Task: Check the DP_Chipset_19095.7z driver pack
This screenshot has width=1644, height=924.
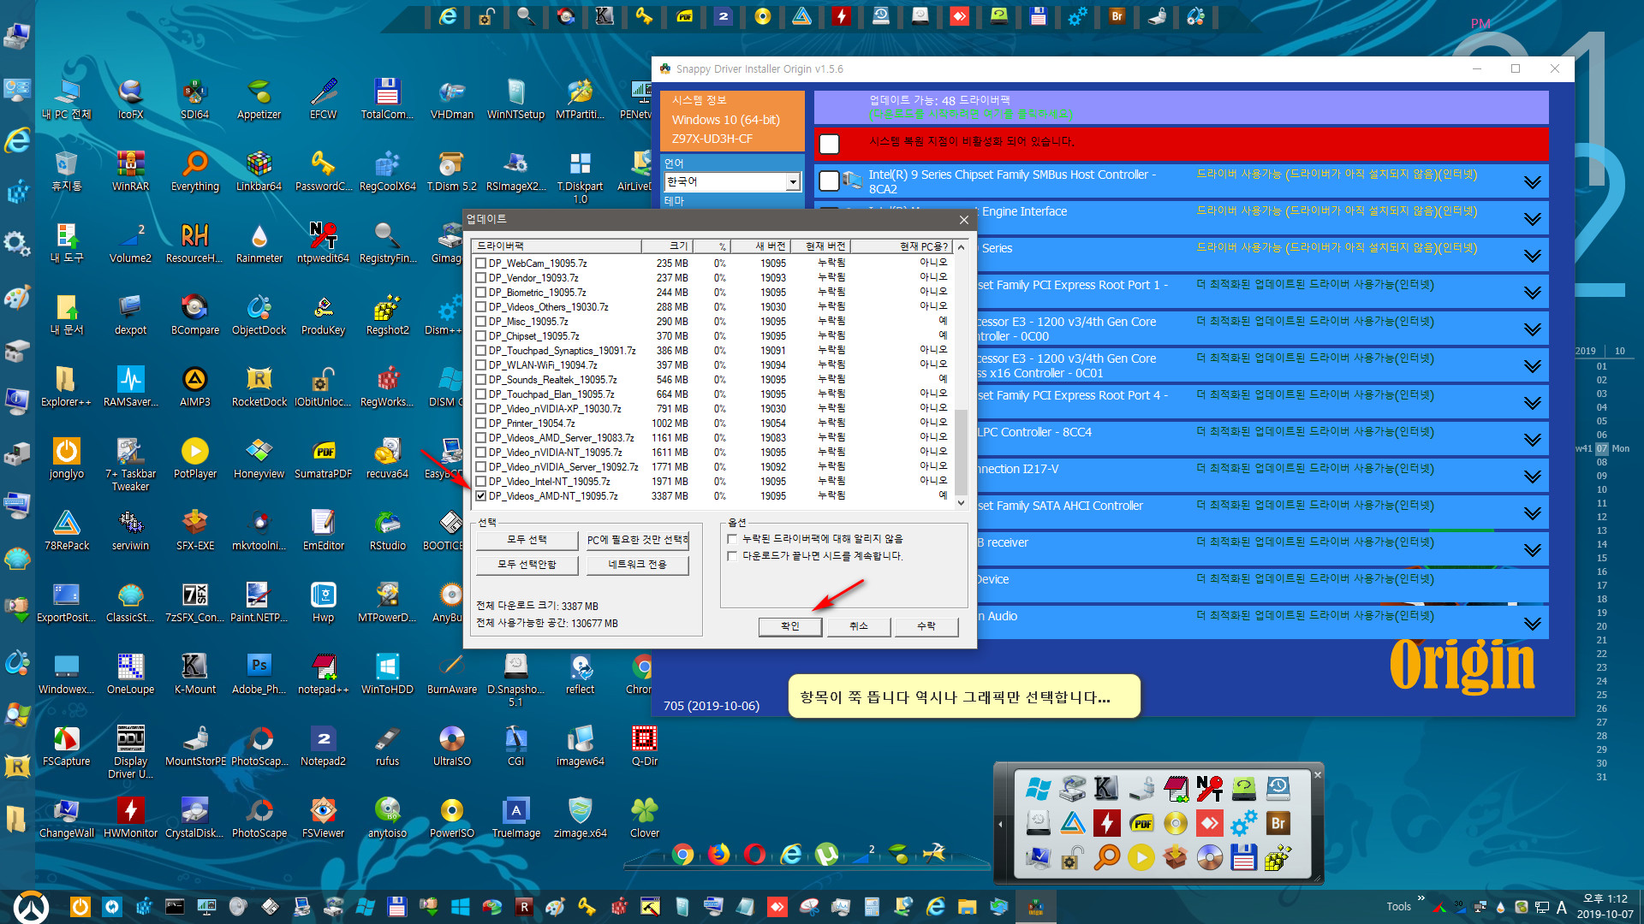Action: pyautogui.click(x=481, y=336)
